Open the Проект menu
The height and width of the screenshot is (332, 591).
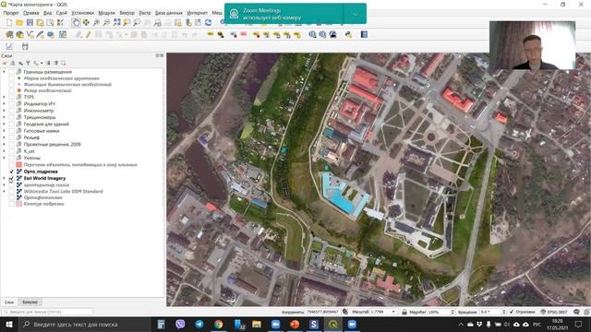pyautogui.click(x=11, y=13)
